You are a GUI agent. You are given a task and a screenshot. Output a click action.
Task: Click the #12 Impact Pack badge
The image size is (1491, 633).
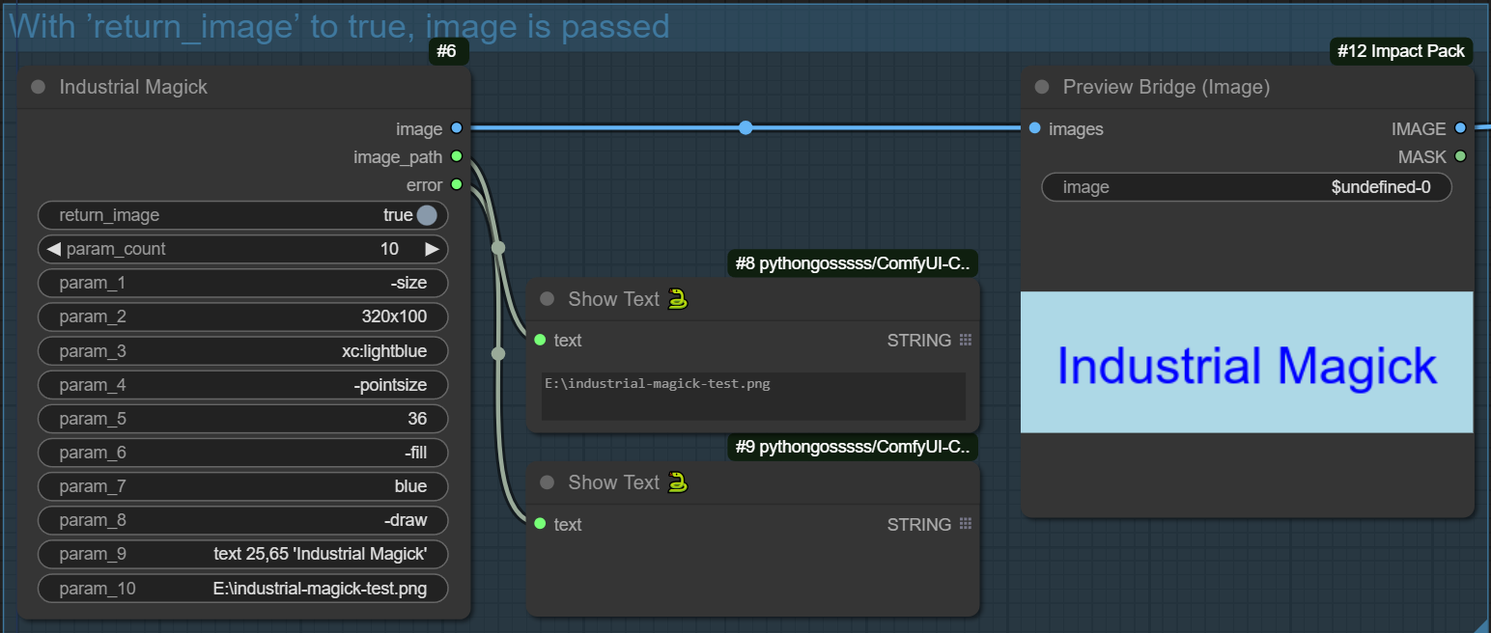pos(1400,51)
